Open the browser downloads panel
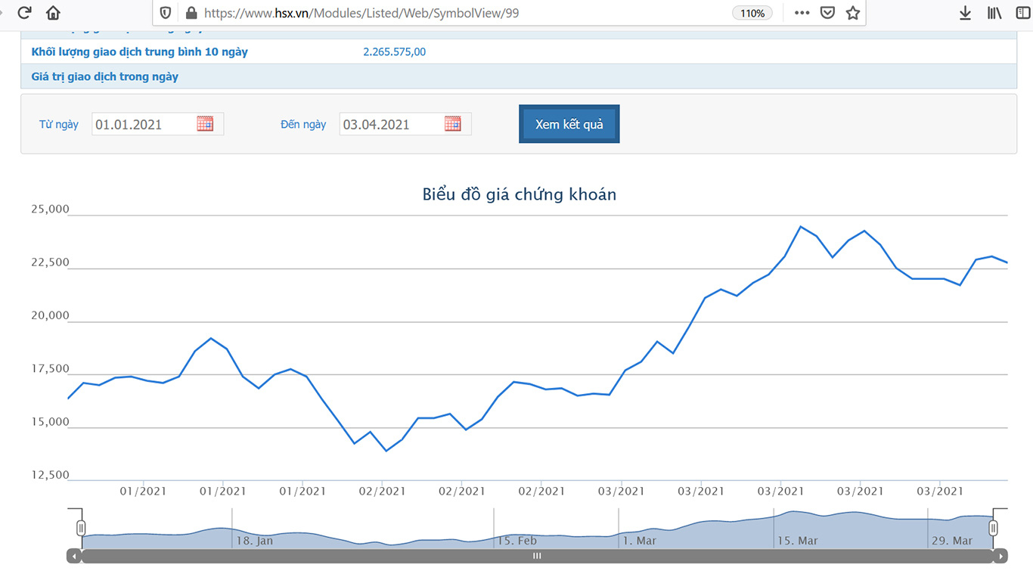This screenshot has height=580, width=1033. pyautogui.click(x=965, y=13)
